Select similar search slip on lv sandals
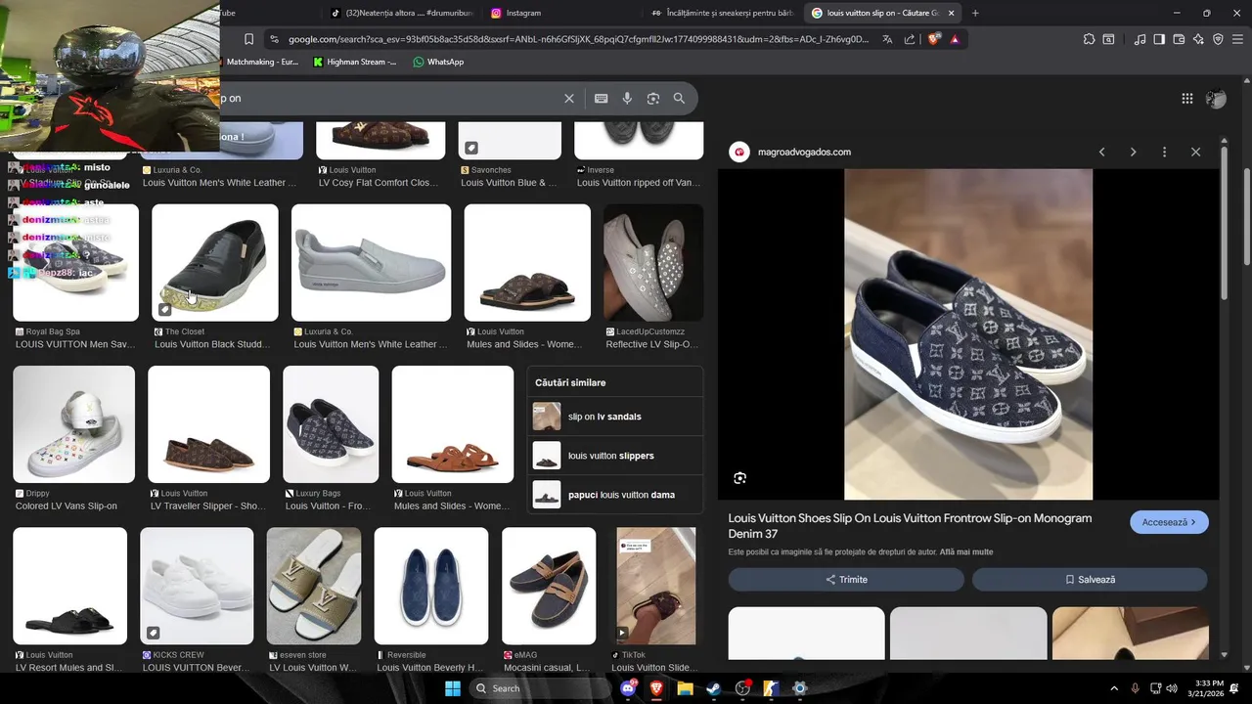The height and width of the screenshot is (704, 1252). click(x=616, y=417)
